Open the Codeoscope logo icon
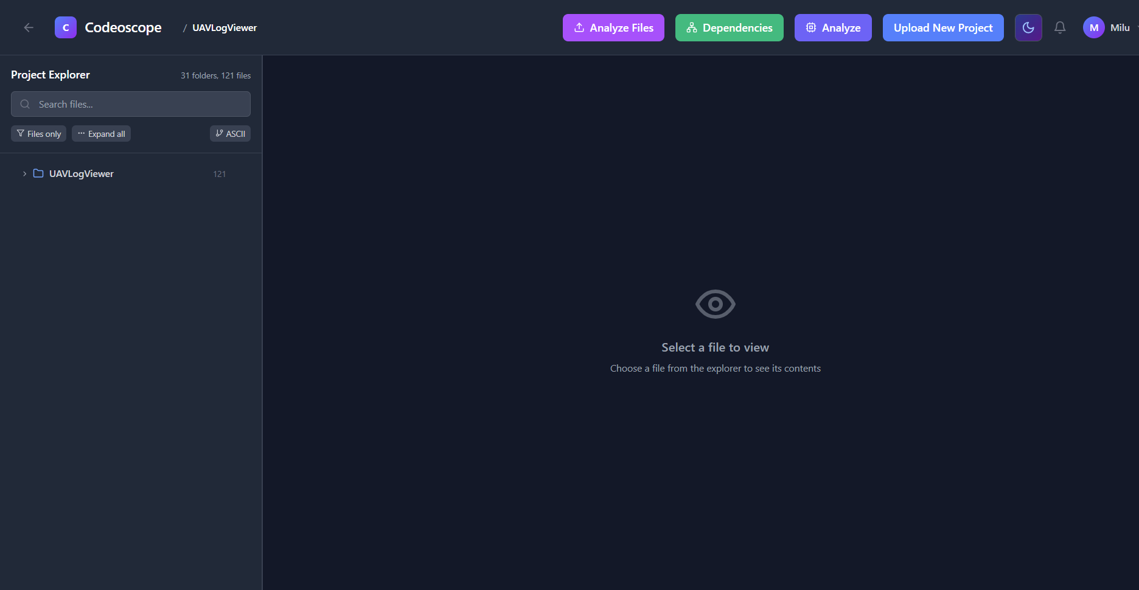Screen dimensions: 1139x590 click(x=66, y=27)
